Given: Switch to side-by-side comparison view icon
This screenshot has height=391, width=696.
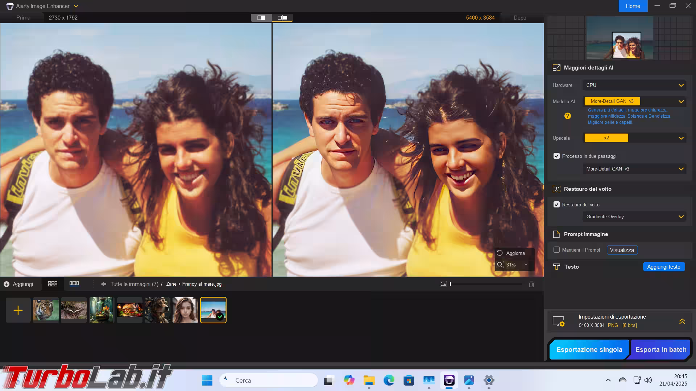Looking at the screenshot, I should [282, 18].
